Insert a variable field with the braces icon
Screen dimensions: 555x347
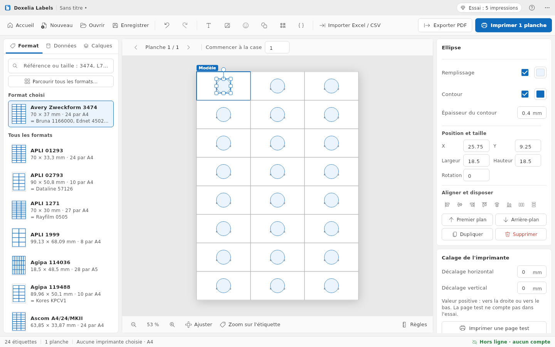click(x=301, y=25)
